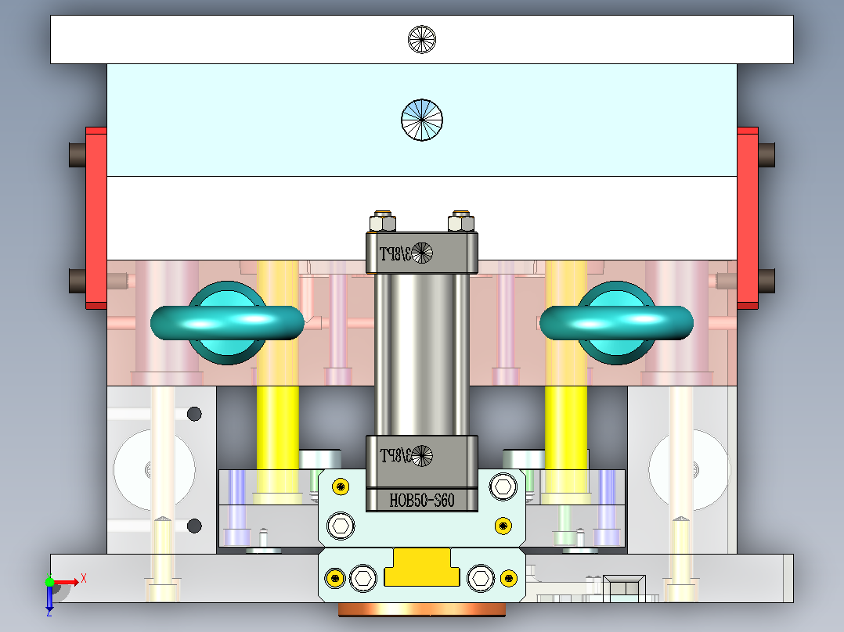This screenshot has width=844, height=632.
Task: Click the "HOB50-S60" label on the cylinder
Action: point(422,501)
